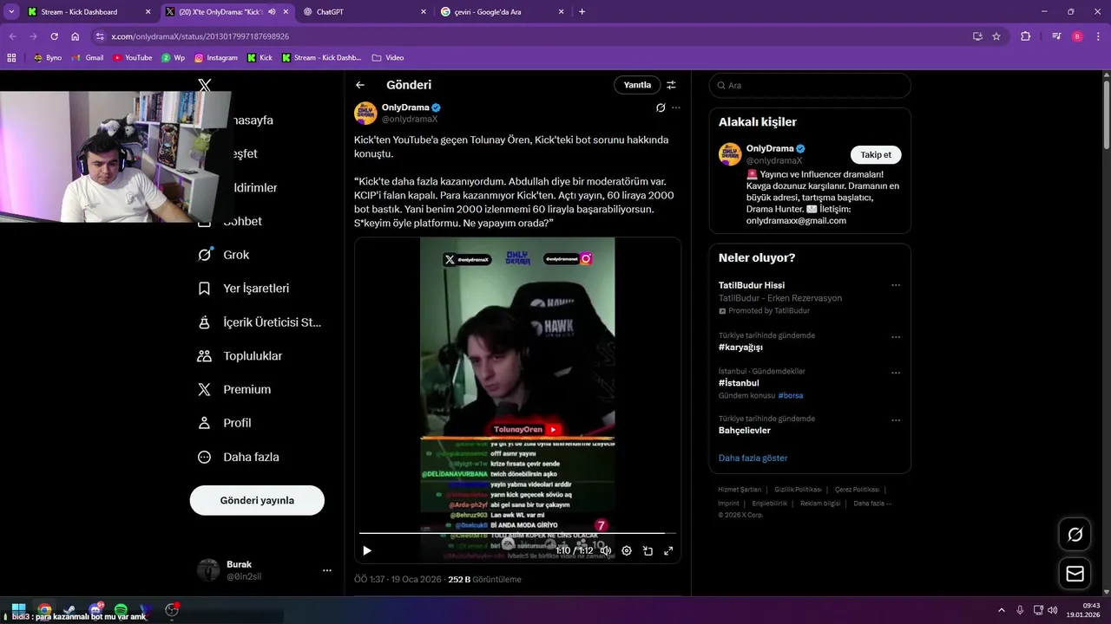Seek on the video progress bar

pos(517,533)
